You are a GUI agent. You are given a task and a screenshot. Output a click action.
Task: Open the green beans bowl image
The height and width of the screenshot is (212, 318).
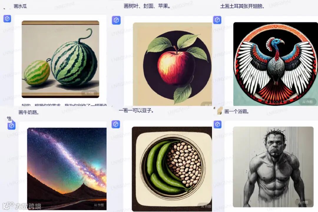tap(172, 169)
